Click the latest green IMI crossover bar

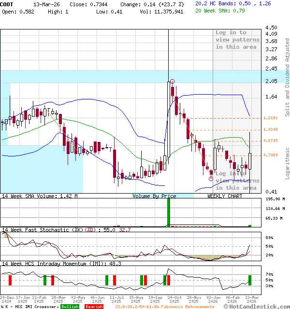pyautogui.click(x=250, y=280)
